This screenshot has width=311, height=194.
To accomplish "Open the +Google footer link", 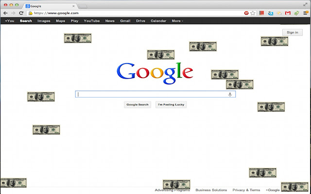I will click(273, 190).
